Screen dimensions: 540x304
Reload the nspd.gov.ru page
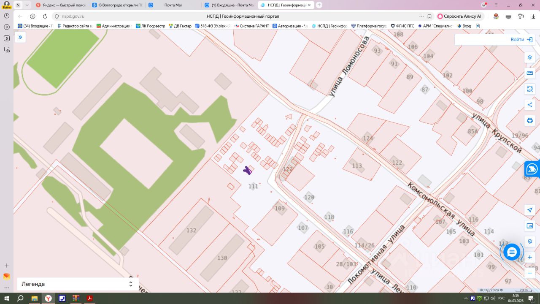[x=45, y=16]
